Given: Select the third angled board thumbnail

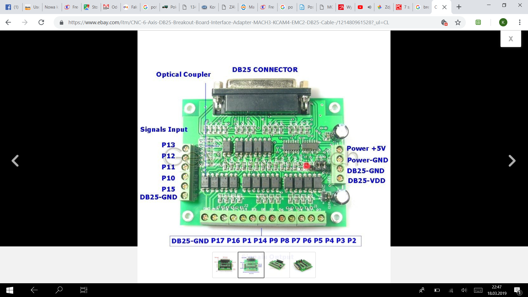Looking at the screenshot, I should pyautogui.click(x=277, y=265).
